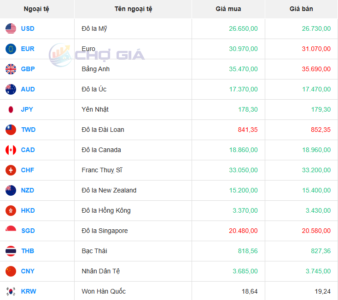Click the Canada flag icon
Screen dimensions: 338x300
pyautogui.click(x=11, y=150)
